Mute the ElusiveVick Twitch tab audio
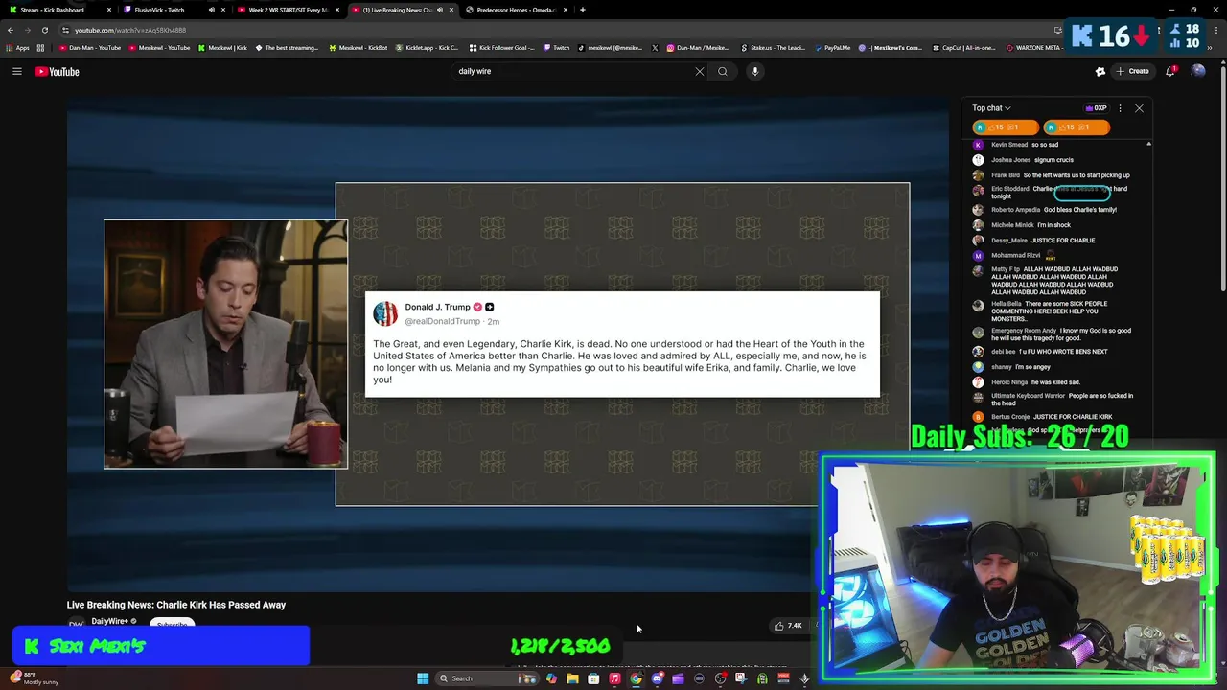Screen dimensions: 1227x690 [x=212, y=10]
